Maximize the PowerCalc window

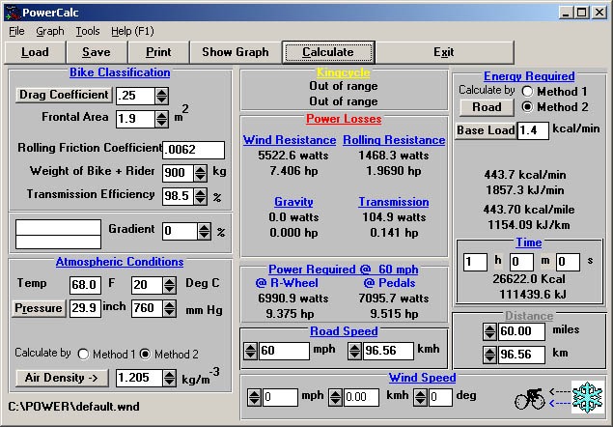coord(581,13)
